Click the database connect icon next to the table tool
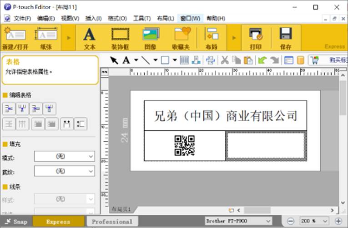The width and height of the screenshot is (348, 228). tap(196, 60)
